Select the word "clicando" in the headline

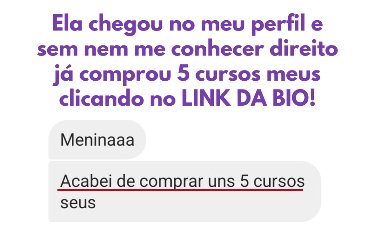(102, 98)
